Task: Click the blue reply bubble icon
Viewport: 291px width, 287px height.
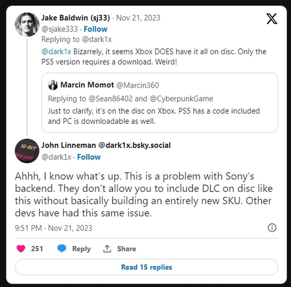Action: pyautogui.click(x=62, y=249)
